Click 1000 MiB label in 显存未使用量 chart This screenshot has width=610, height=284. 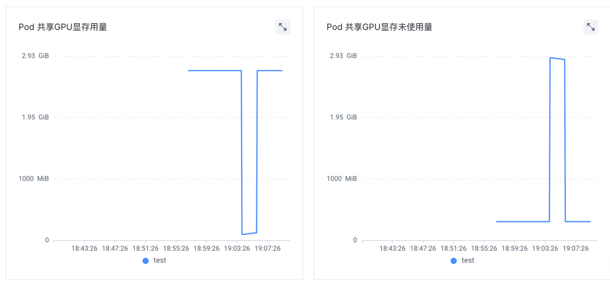(342, 179)
